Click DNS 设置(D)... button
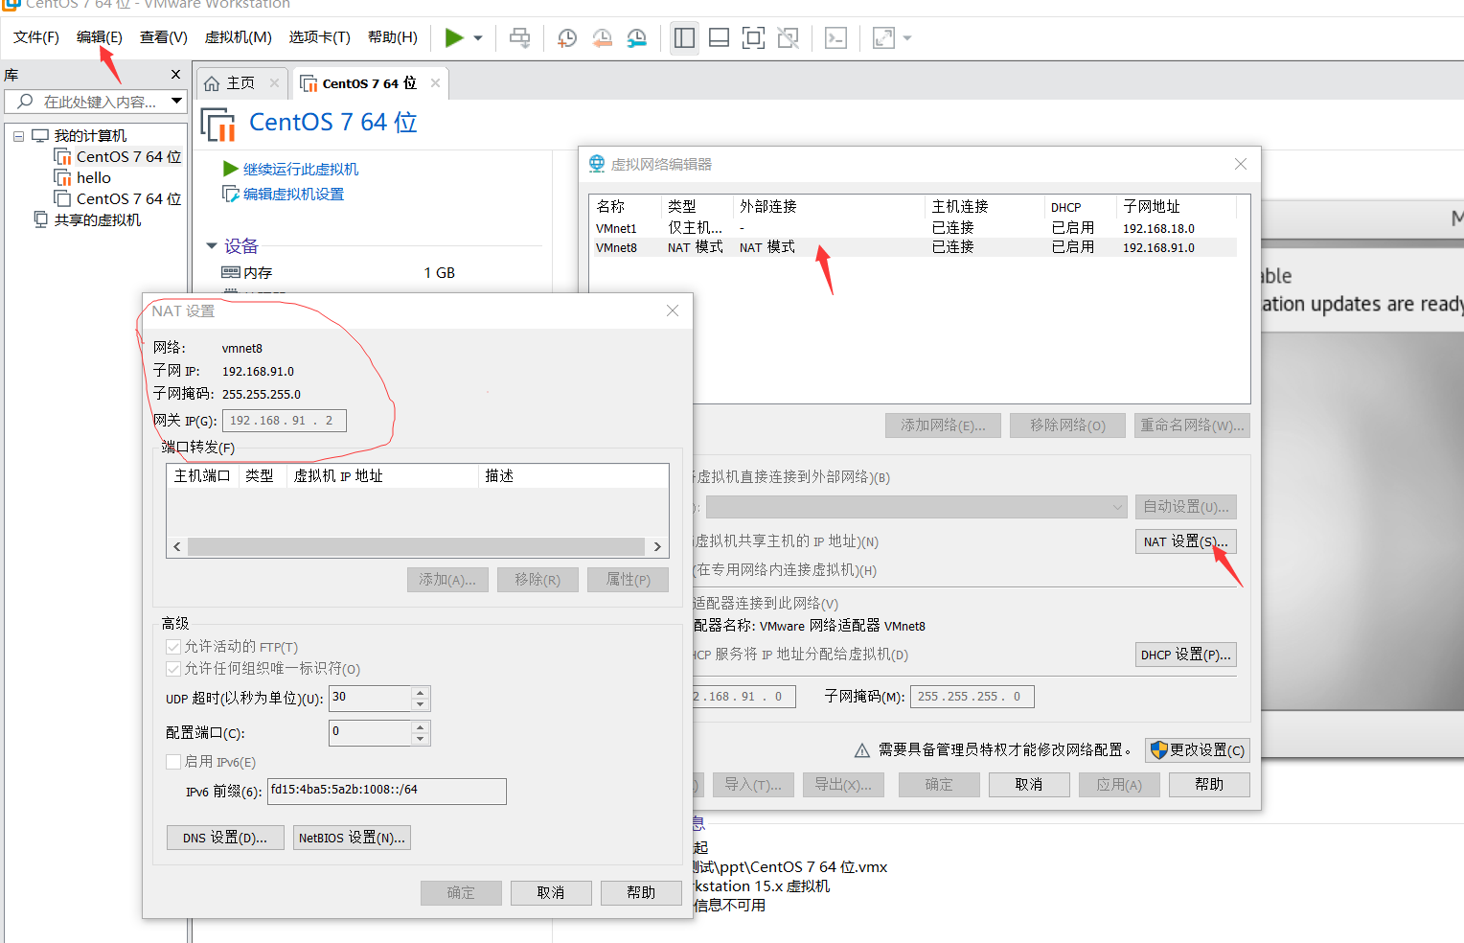 [225, 838]
